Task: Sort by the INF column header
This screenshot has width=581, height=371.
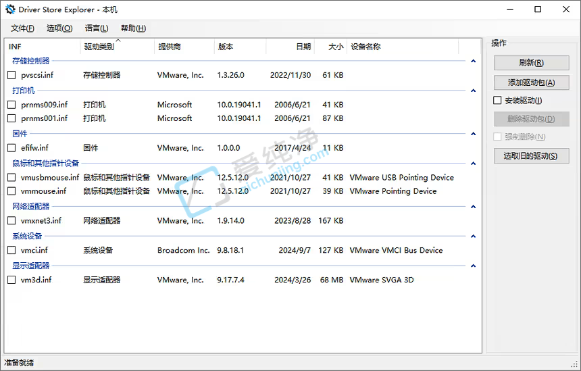Action: 43,47
